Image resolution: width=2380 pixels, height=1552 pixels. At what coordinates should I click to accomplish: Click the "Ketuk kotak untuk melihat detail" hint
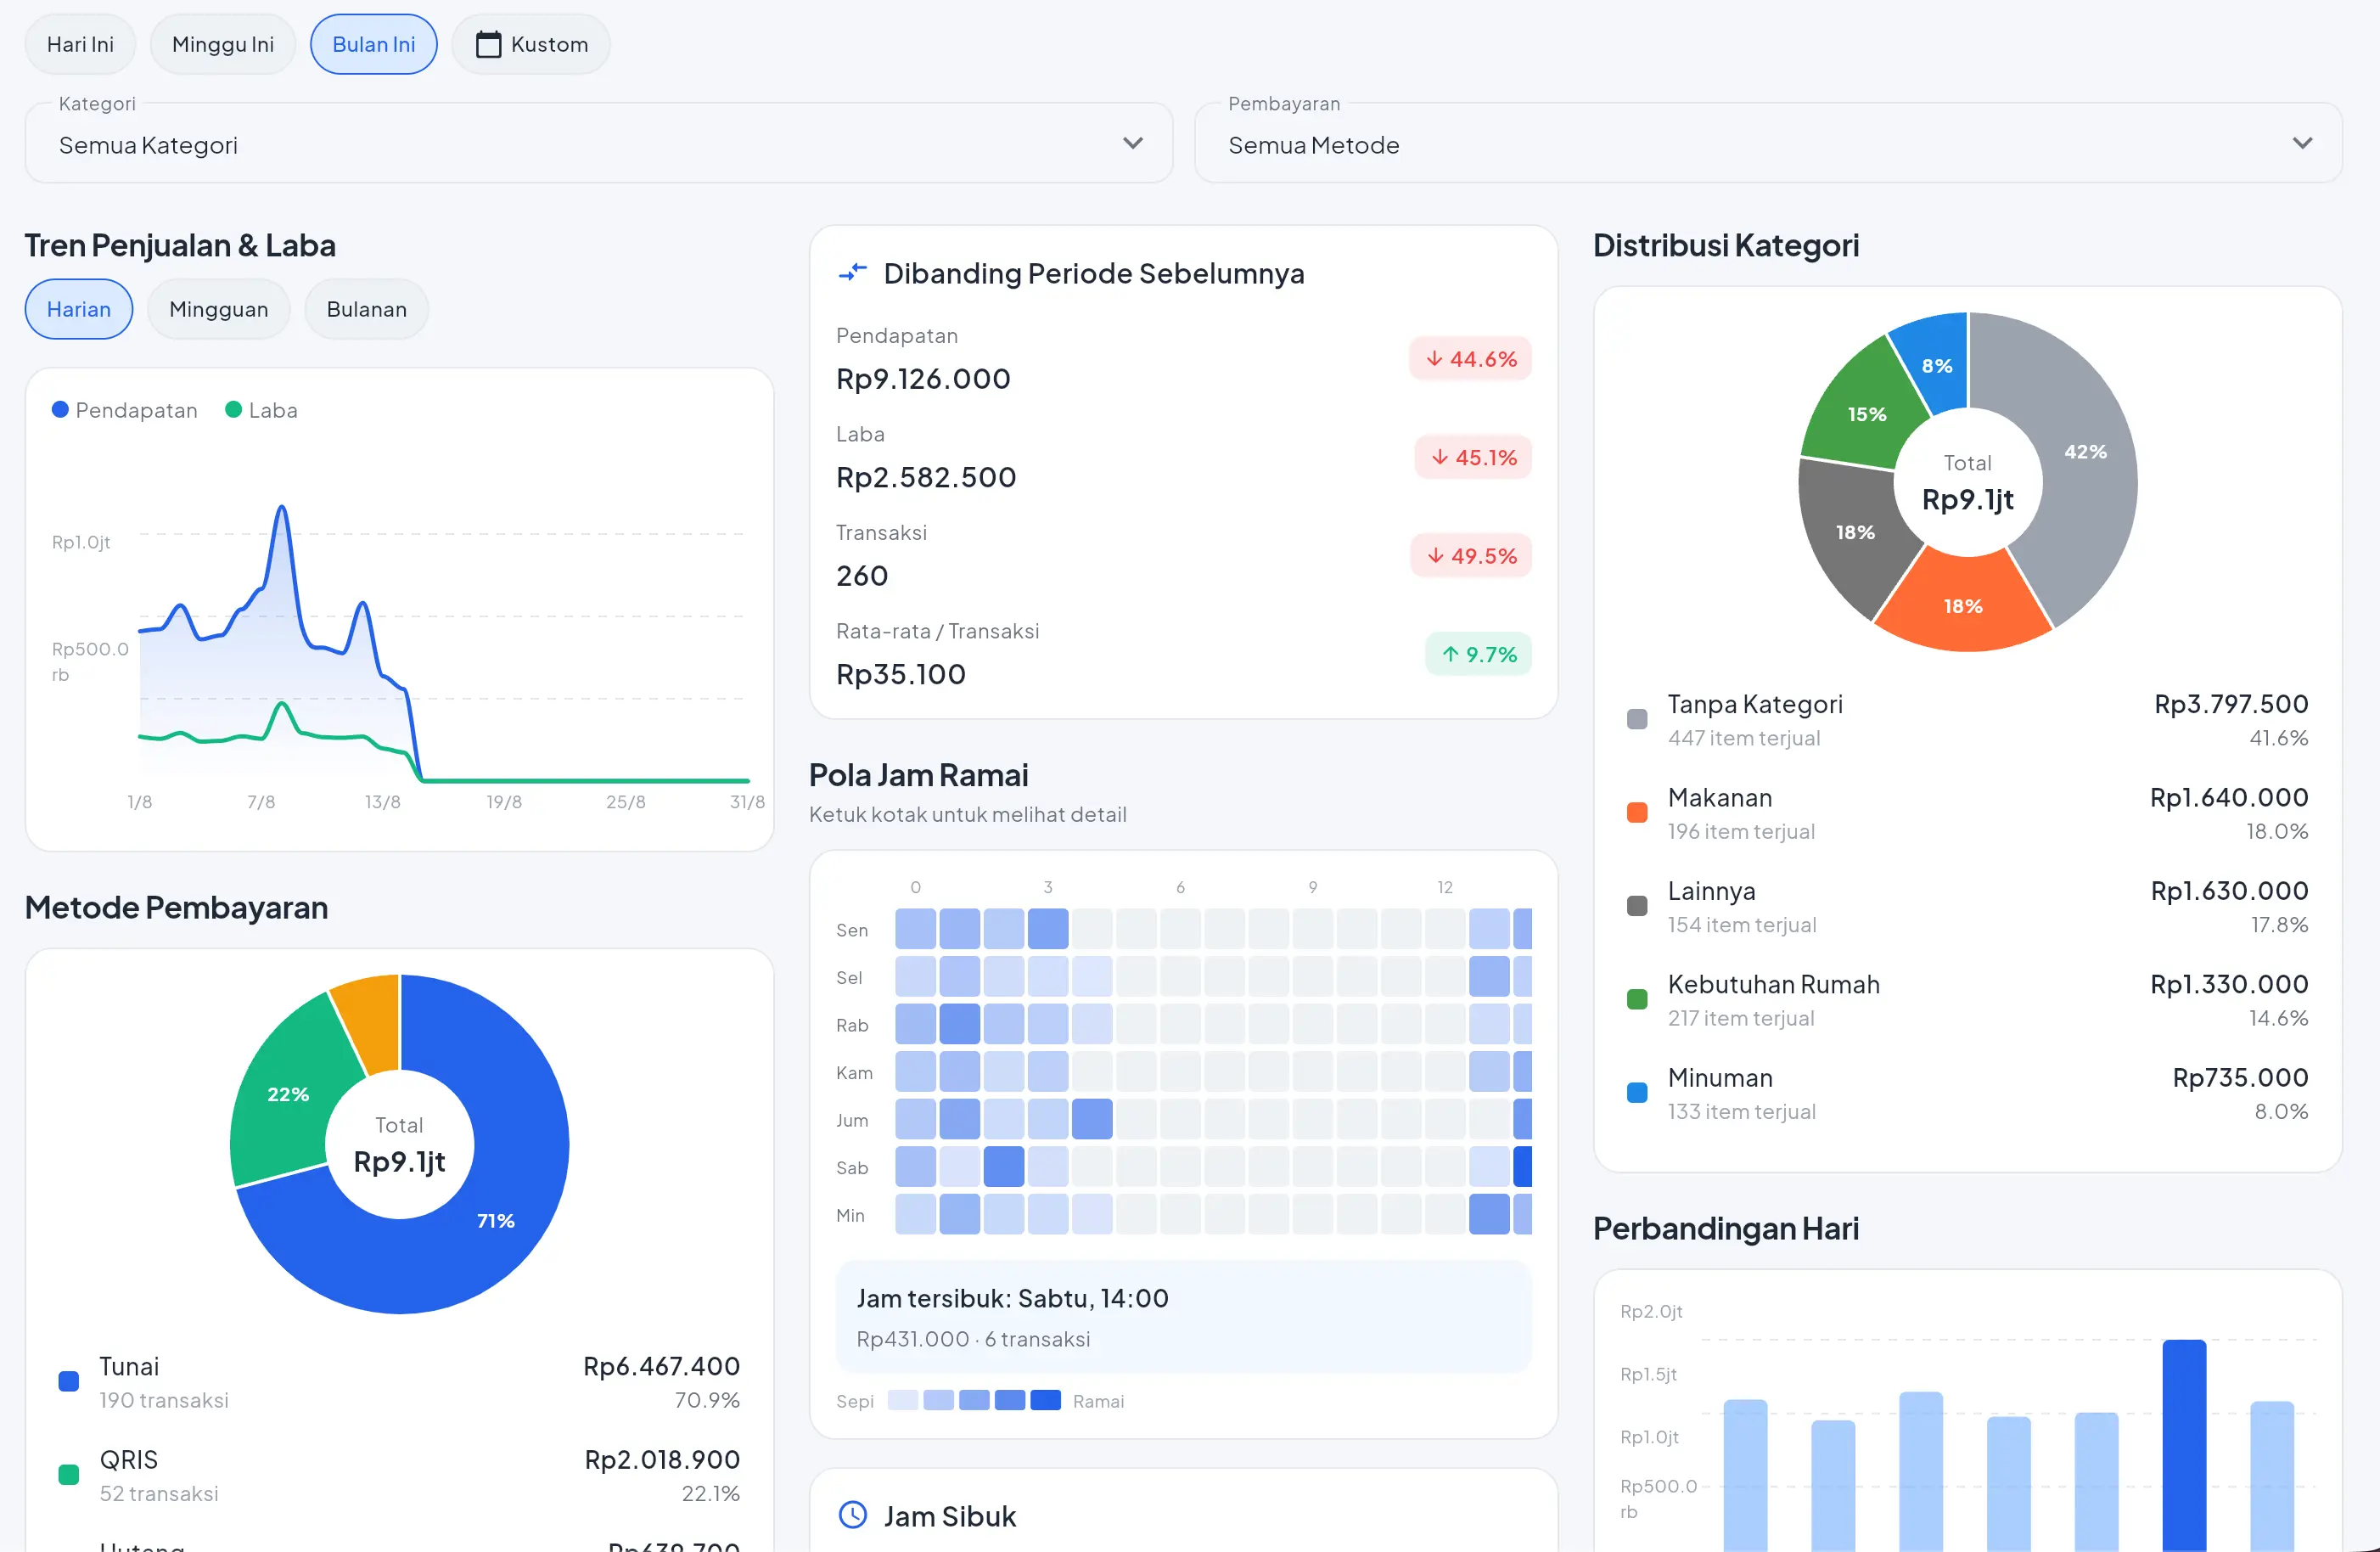[x=968, y=814]
